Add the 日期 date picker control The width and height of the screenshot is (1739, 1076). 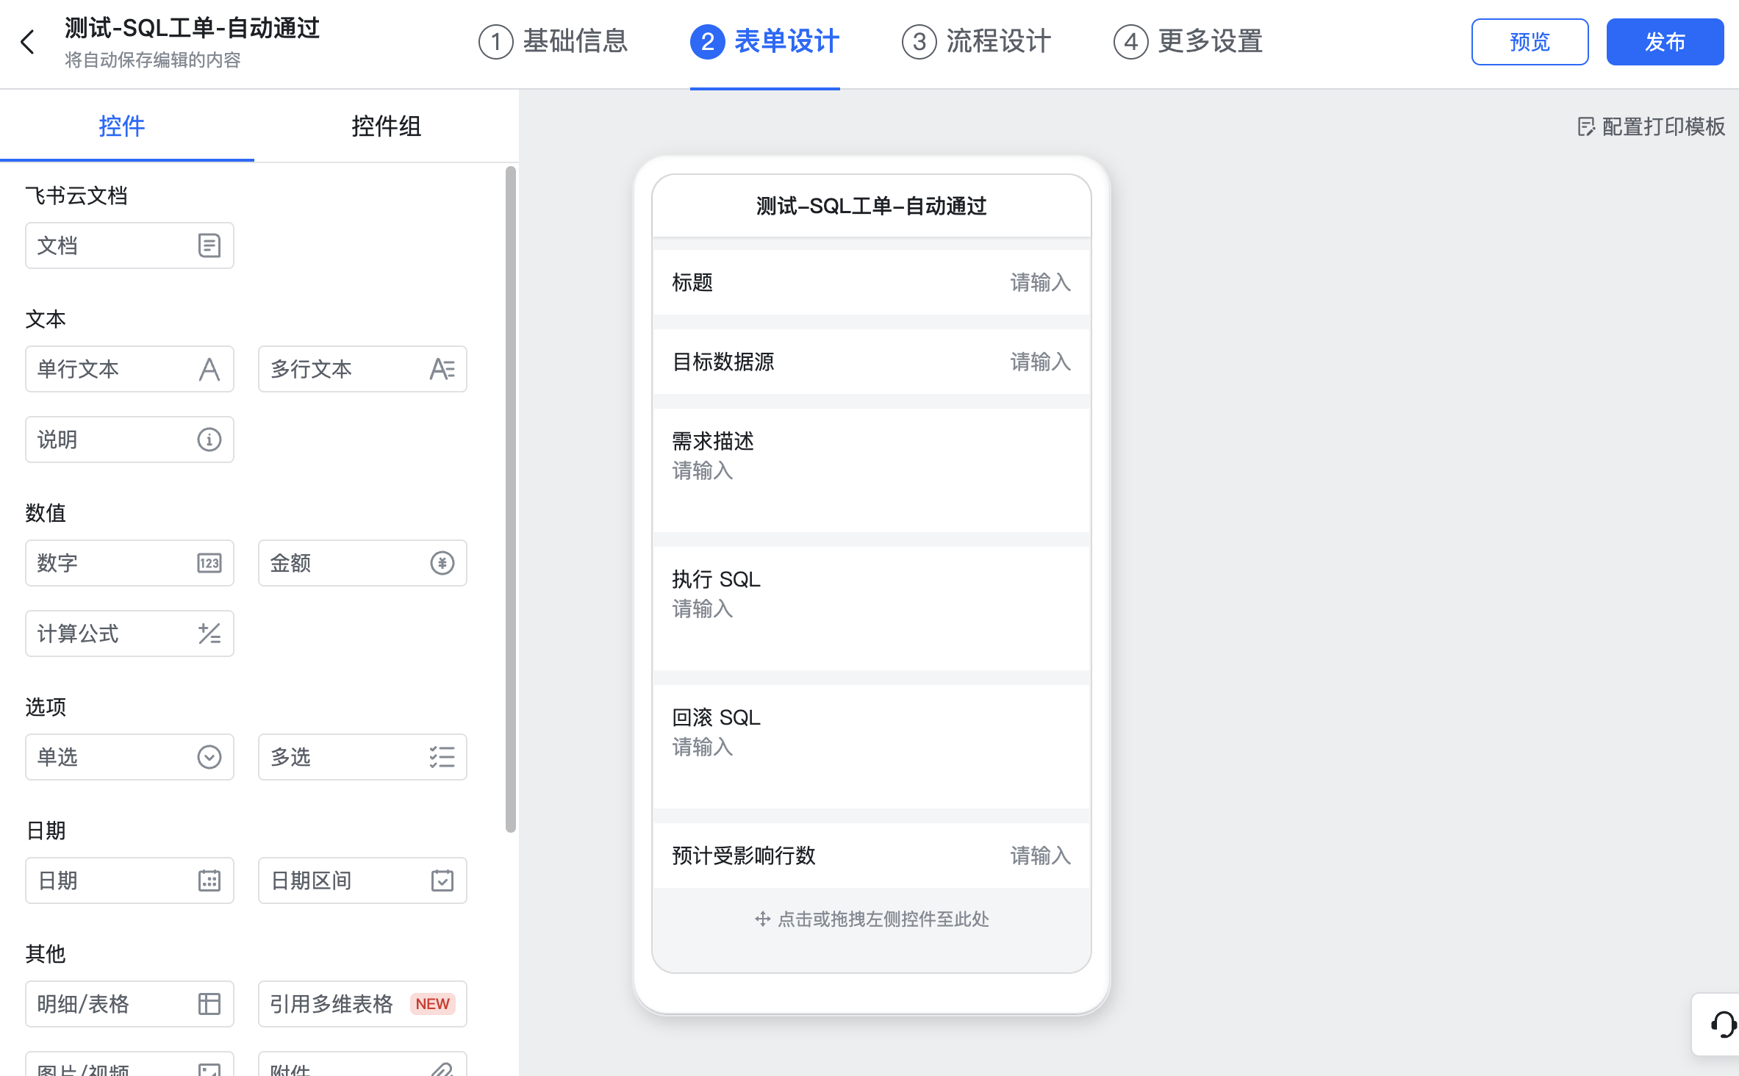click(129, 880)
